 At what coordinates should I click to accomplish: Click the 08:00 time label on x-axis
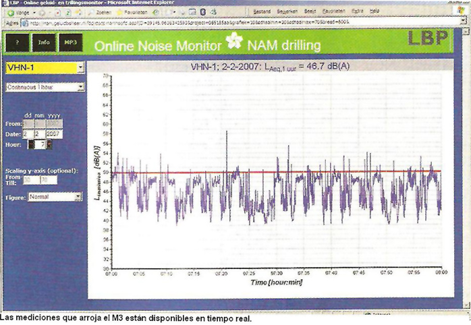(x=441, y=272)
